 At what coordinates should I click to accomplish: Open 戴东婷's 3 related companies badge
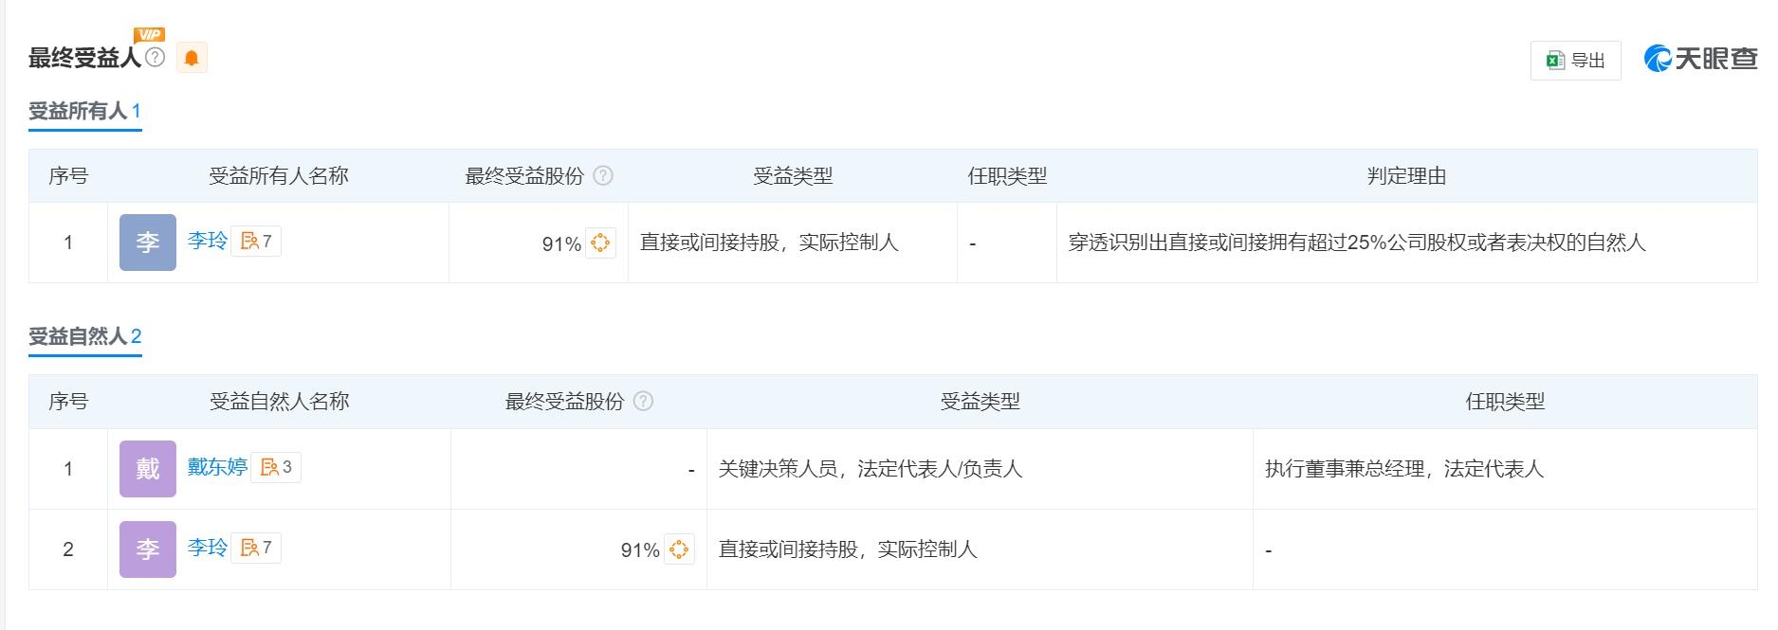coord(276,467)
